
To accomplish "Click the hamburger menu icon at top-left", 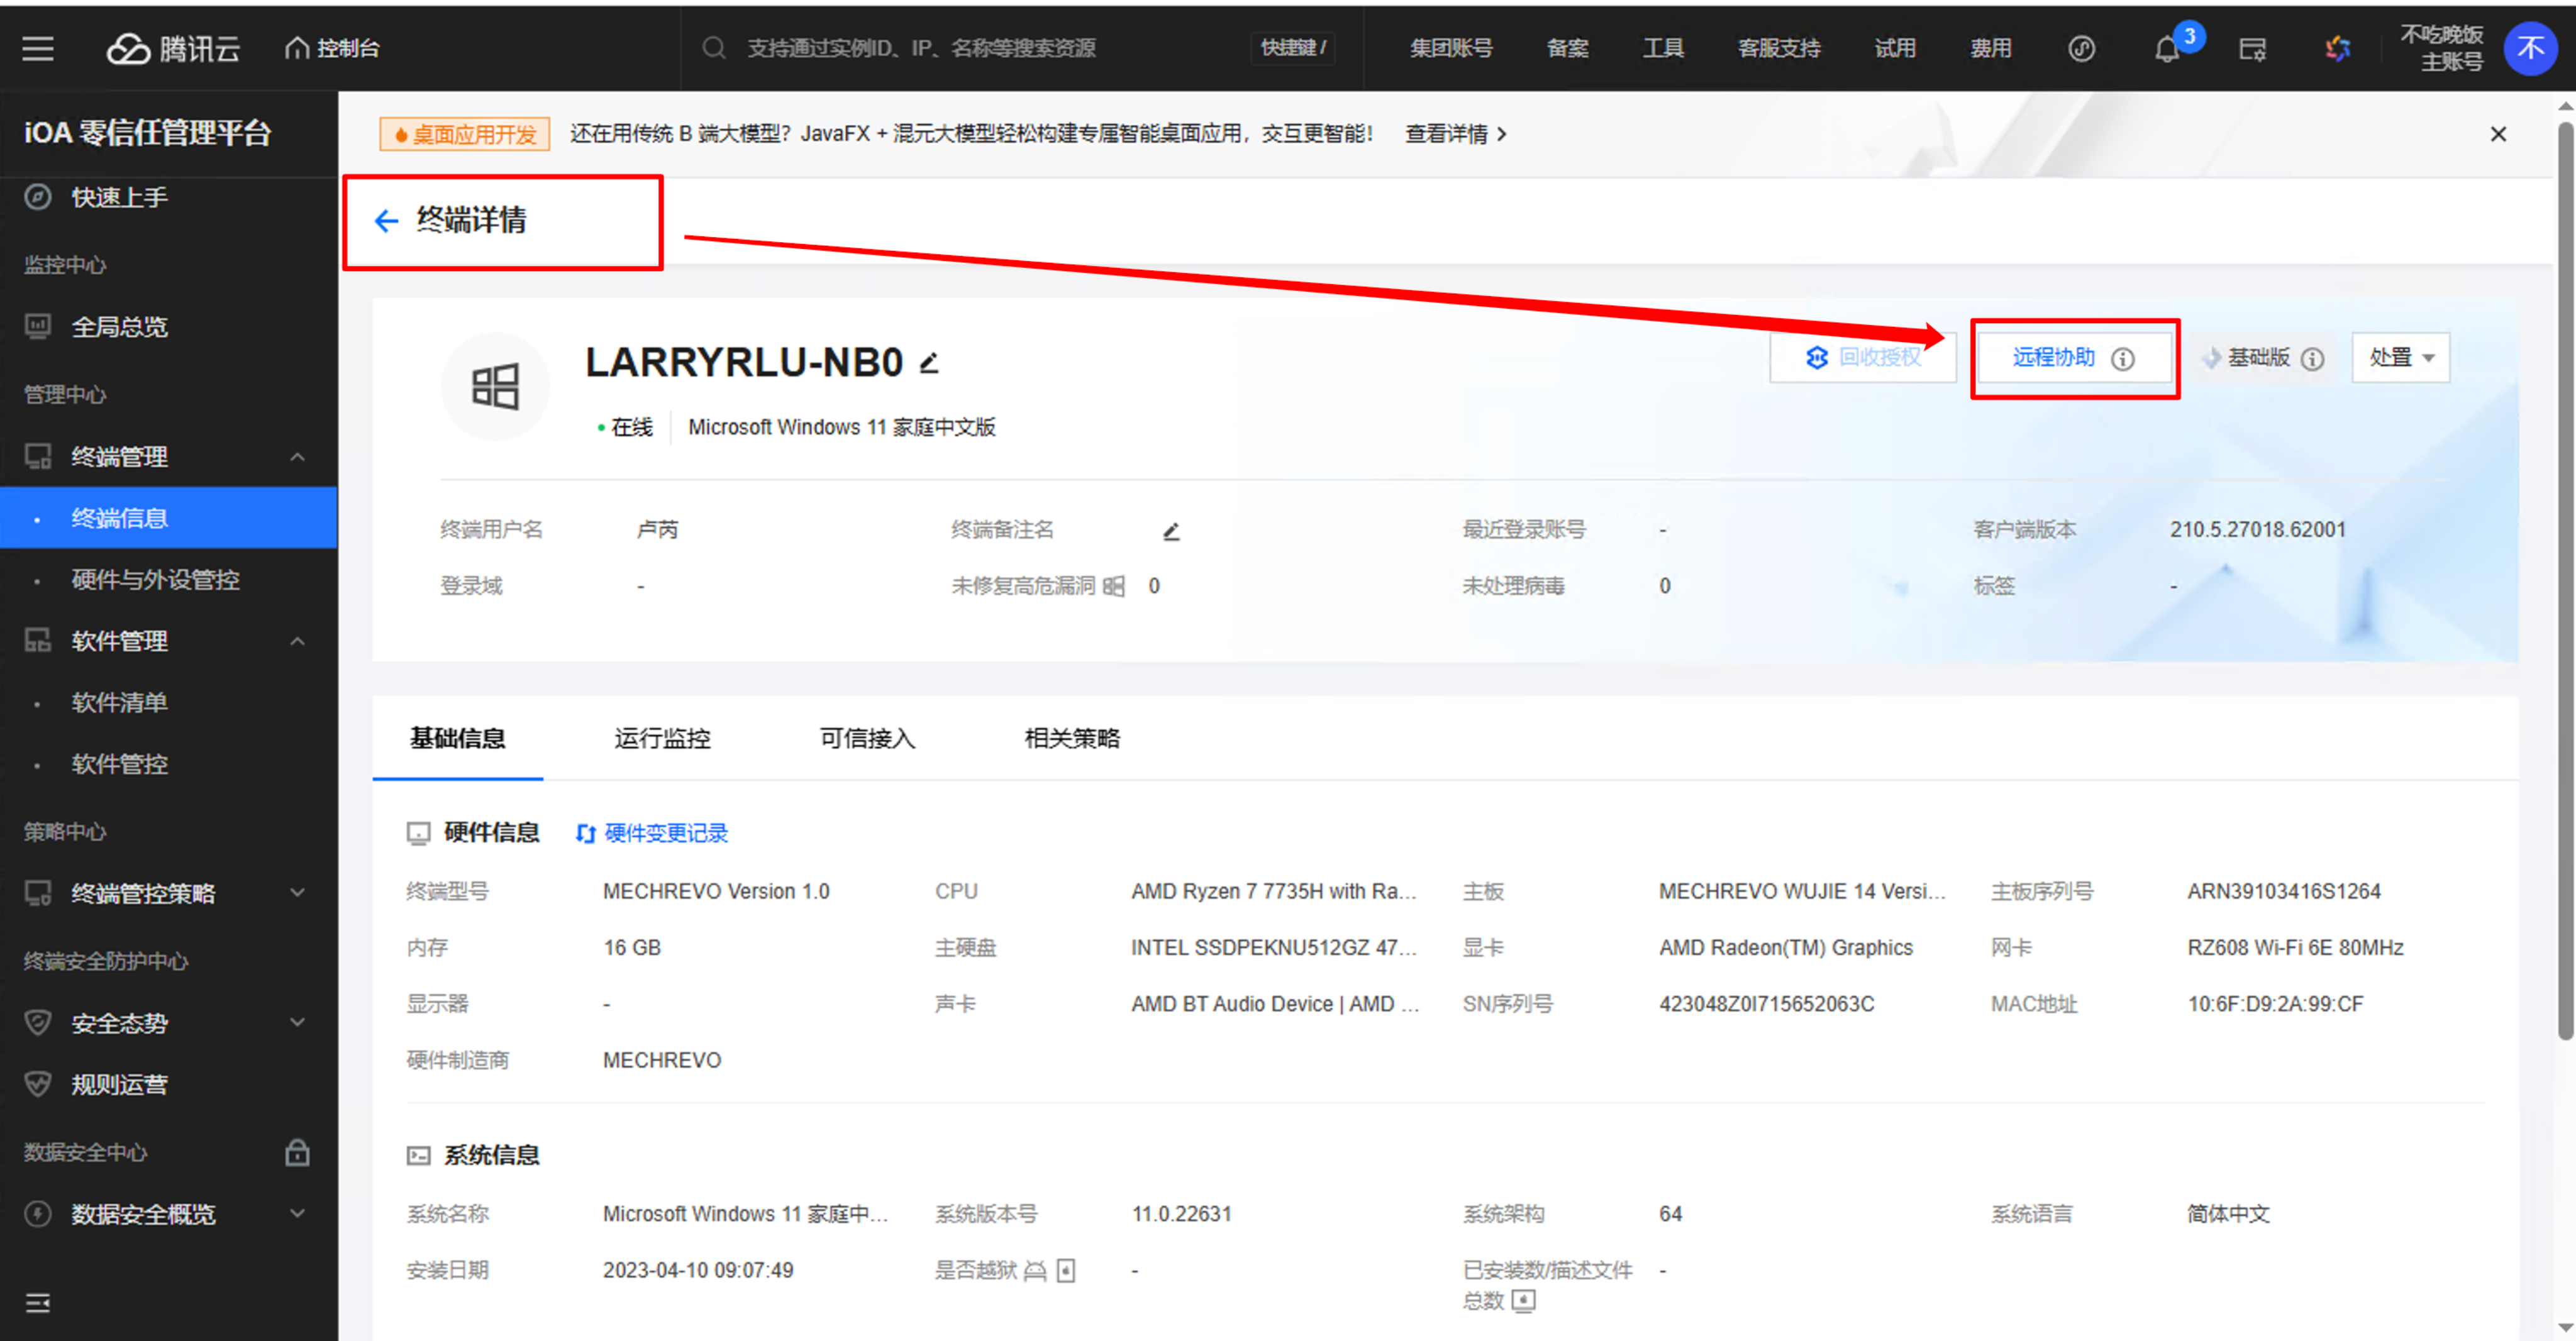I will click(38, 48).
